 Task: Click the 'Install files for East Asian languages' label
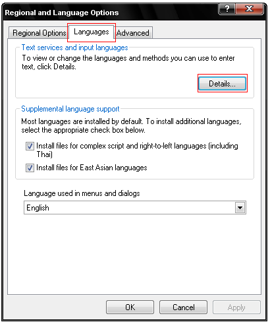pos(92,168)
